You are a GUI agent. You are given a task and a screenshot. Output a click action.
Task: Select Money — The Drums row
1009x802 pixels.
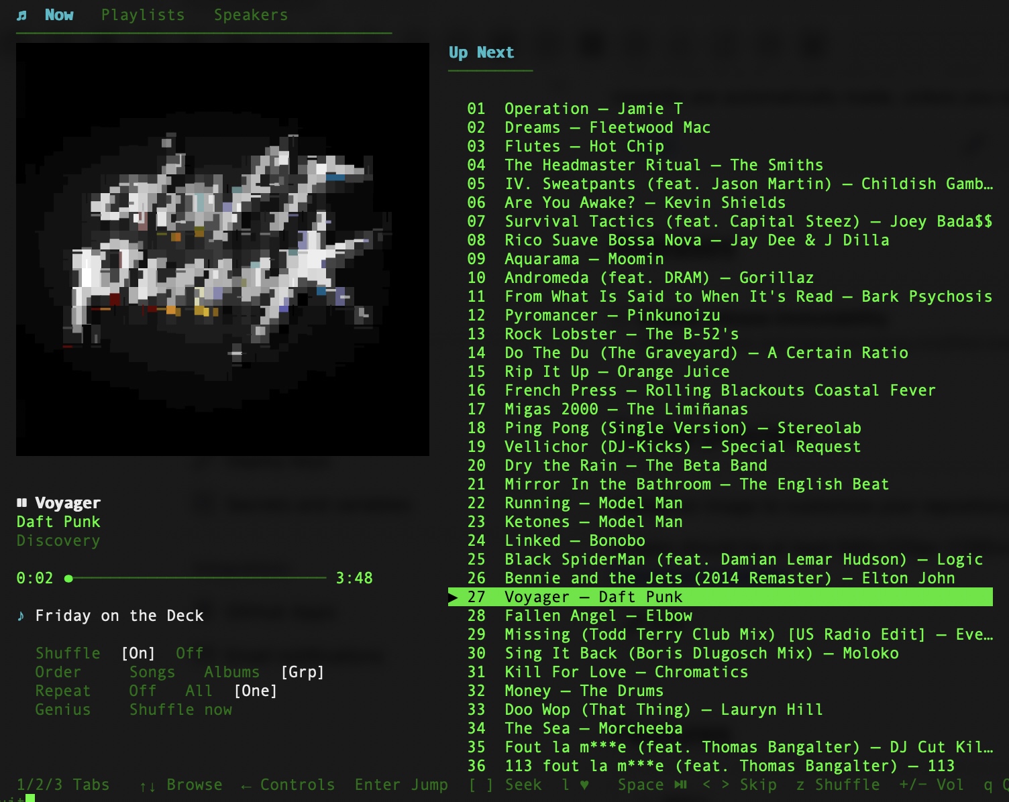point(721,691)
